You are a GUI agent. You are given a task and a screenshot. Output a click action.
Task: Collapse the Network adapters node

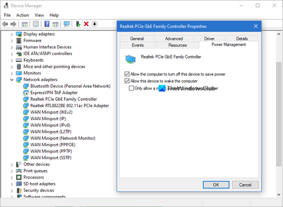click(12, 80)
